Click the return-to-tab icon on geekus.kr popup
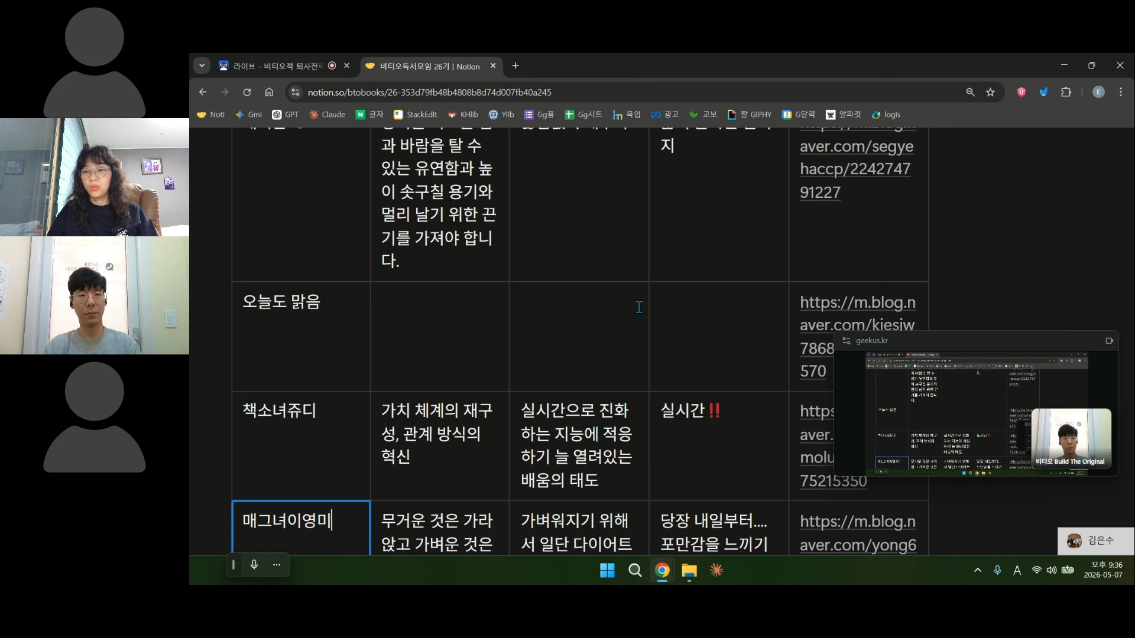Image resolution: width=1135 pixels, height=638 pixels. [x=1109, y=340]
